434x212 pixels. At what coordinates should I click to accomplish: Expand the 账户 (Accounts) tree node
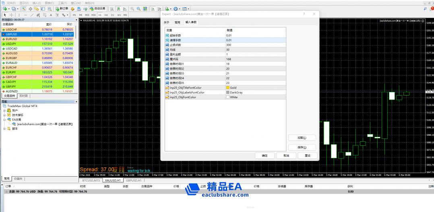4,110
